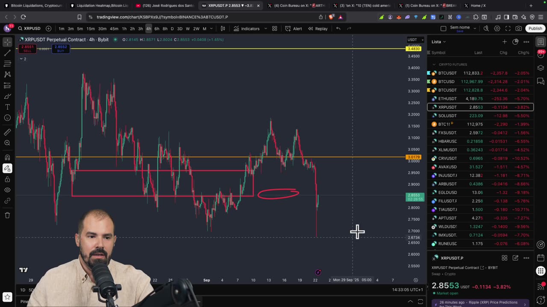Start bar Replay mode

pyautogui.click(x=318, y=29)
